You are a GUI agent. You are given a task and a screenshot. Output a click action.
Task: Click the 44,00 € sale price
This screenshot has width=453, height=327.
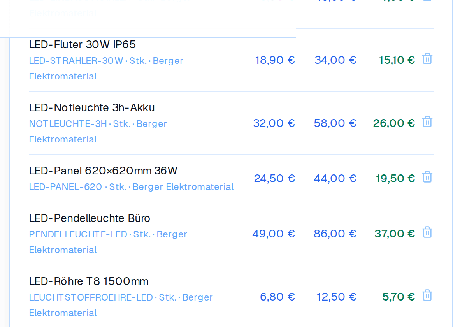click(335, 179)
